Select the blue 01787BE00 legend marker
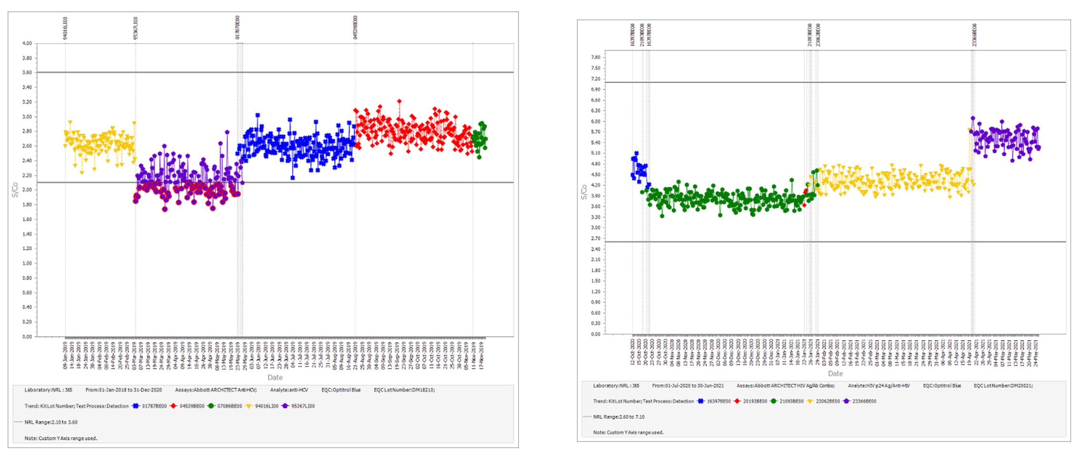 click(136, 405)
